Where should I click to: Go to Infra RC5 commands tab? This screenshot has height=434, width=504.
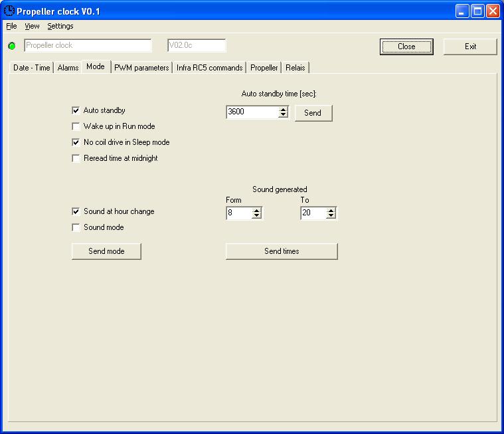tap(210, 68)
